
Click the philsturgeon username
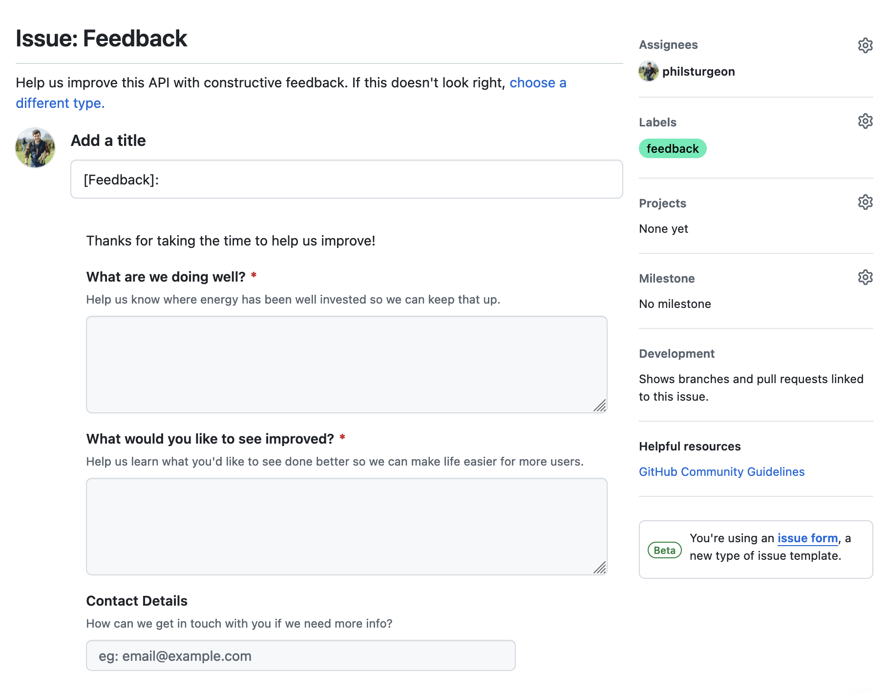[699, 71]
